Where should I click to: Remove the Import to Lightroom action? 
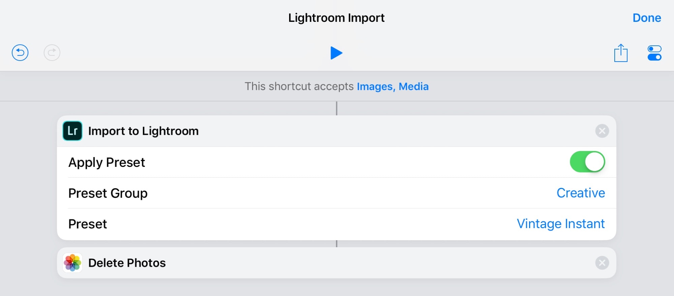[602, 131]
